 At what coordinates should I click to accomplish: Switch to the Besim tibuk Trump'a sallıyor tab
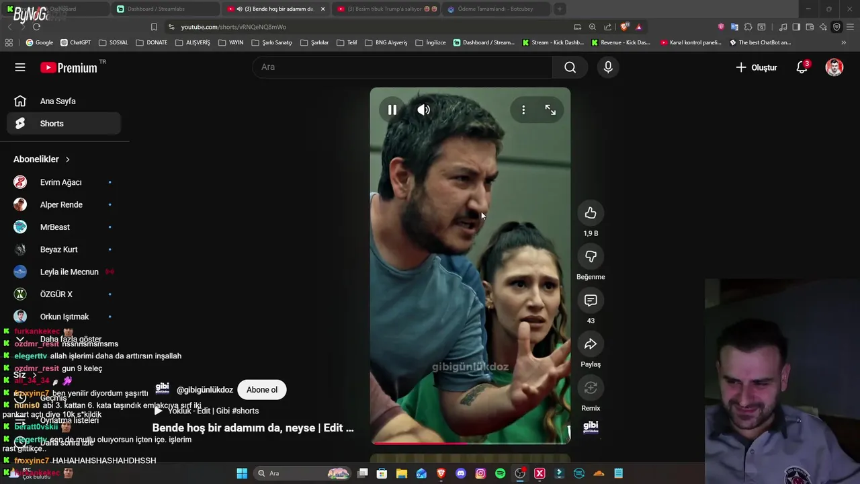[x=386, y=9]
